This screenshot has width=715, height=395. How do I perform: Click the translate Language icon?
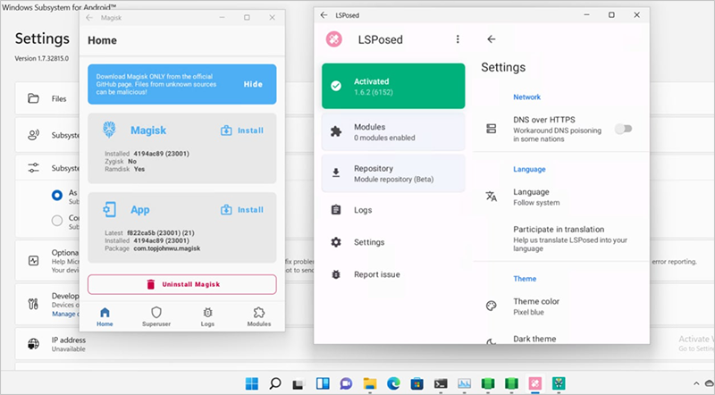click(x=491, y=197)
